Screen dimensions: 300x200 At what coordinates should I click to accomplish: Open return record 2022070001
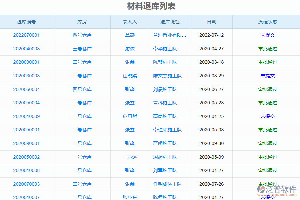click(27, 35)
